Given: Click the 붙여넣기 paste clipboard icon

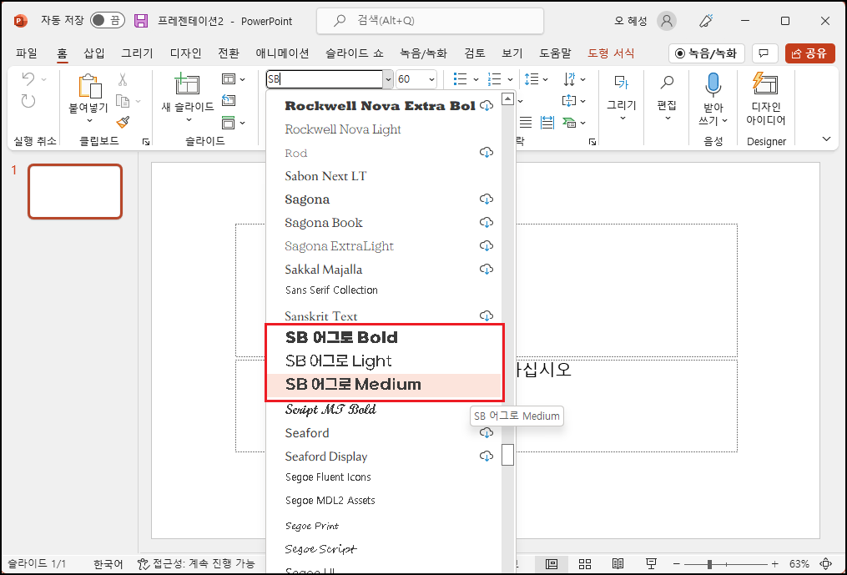Looking at the screenshot, I should coord(89,86).
